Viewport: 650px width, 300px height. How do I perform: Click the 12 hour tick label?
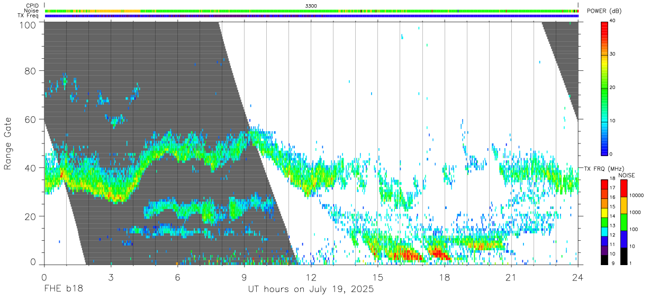coord(311,277)
